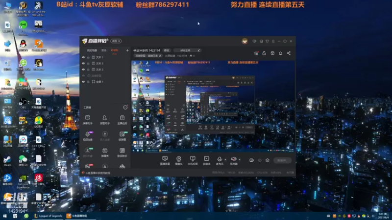392x220 pixels.
Task: Open the QQ penguin desktop shortcut
Action: pos(23,45)
